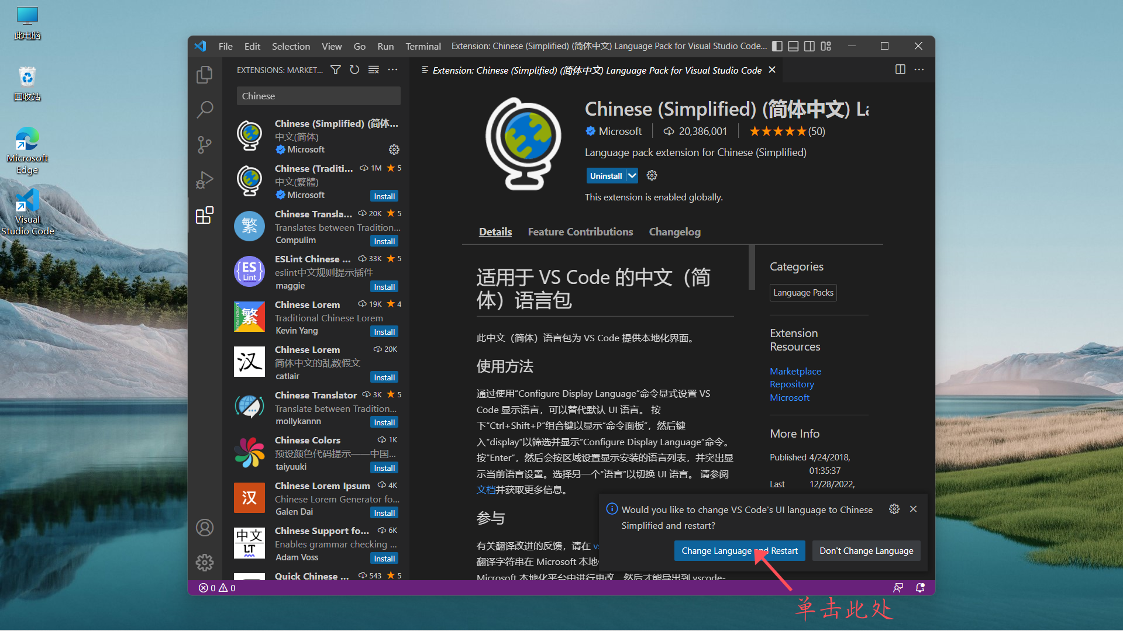Open Views and More Actions ellipsis menu
1123x631 pixels.
[393, 70]
